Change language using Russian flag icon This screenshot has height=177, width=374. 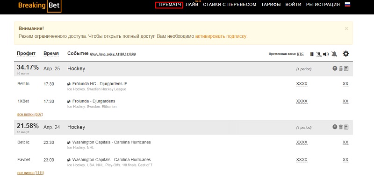click(347, 4)
